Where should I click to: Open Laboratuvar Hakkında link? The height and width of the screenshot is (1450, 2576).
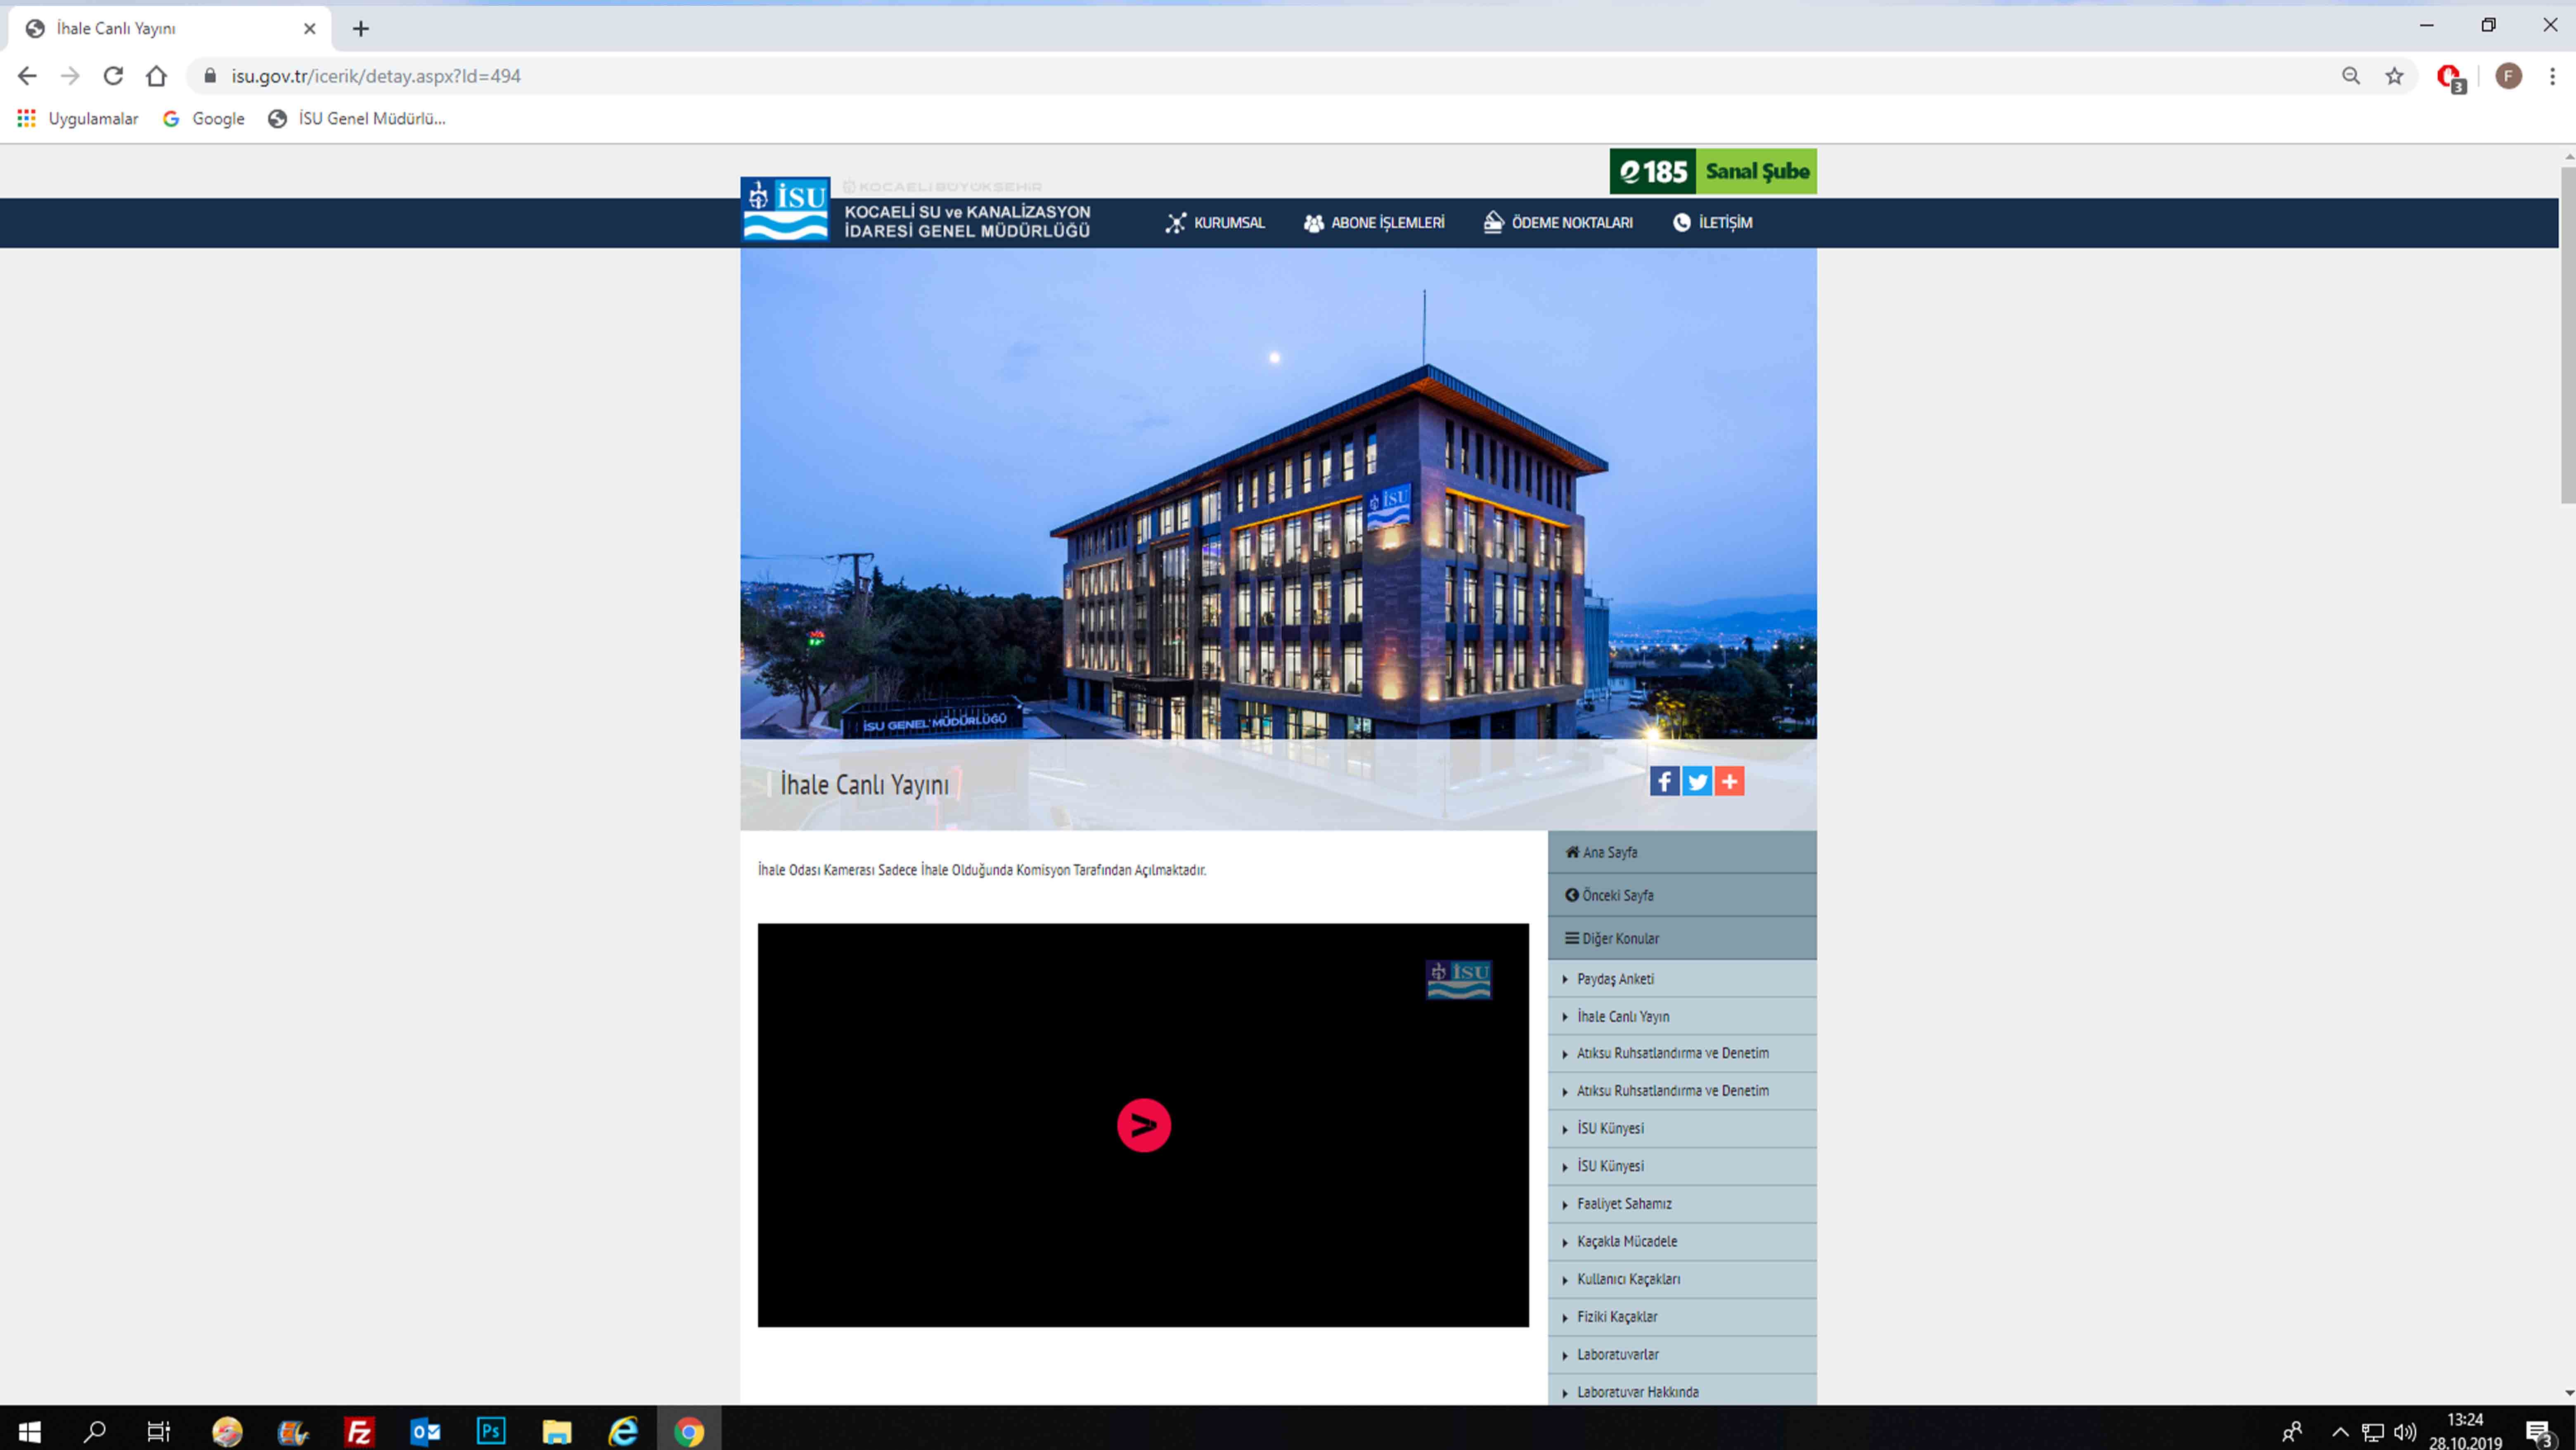tap(1682, 1391)
